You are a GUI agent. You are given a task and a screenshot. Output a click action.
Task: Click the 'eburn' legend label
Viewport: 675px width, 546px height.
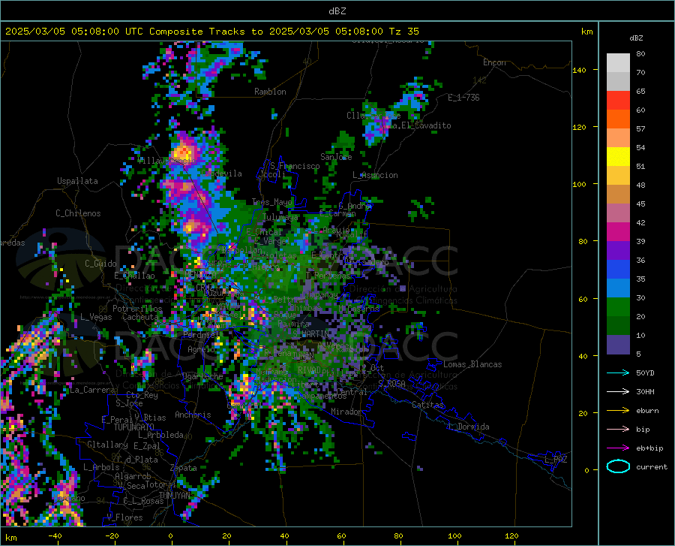pos(647,410)
